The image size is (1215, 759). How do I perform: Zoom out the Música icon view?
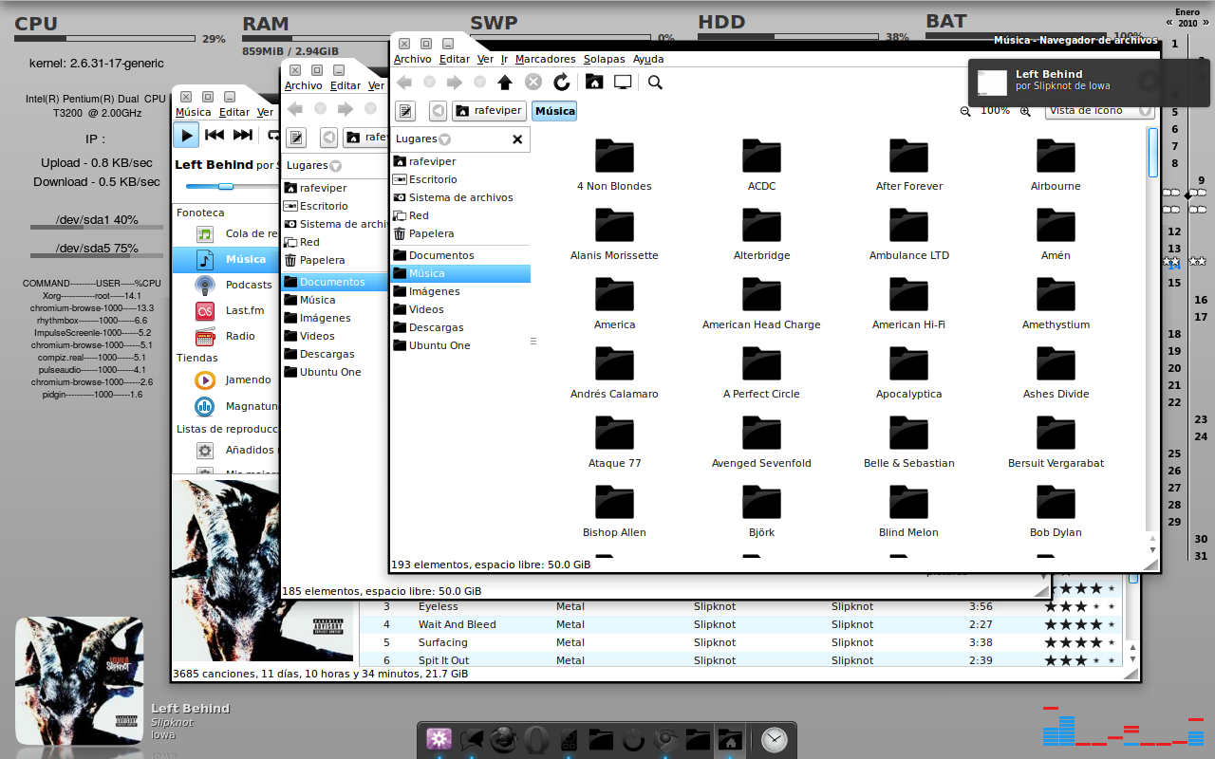coord(965,111)
